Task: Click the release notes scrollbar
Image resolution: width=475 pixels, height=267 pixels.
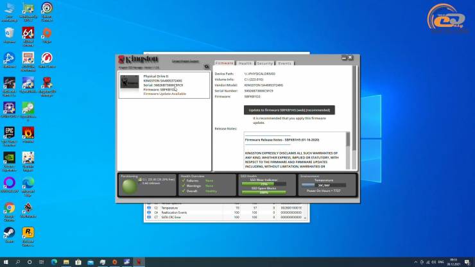Action: (x=348, y=151)
